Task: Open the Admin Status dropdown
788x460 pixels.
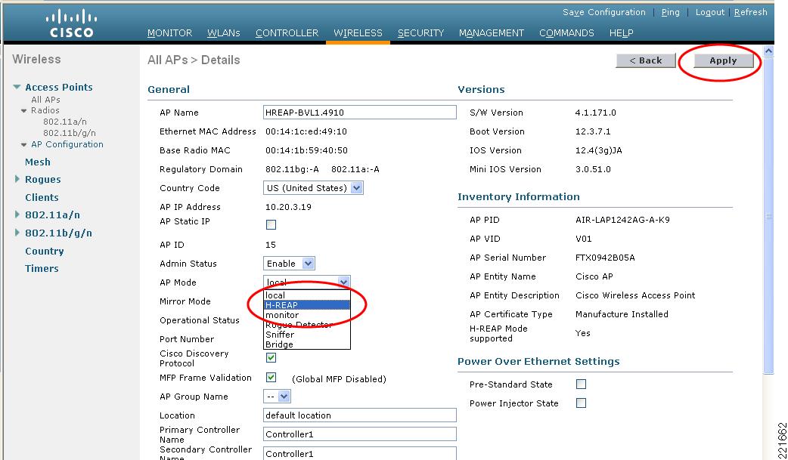Action: tap(289, 263)
